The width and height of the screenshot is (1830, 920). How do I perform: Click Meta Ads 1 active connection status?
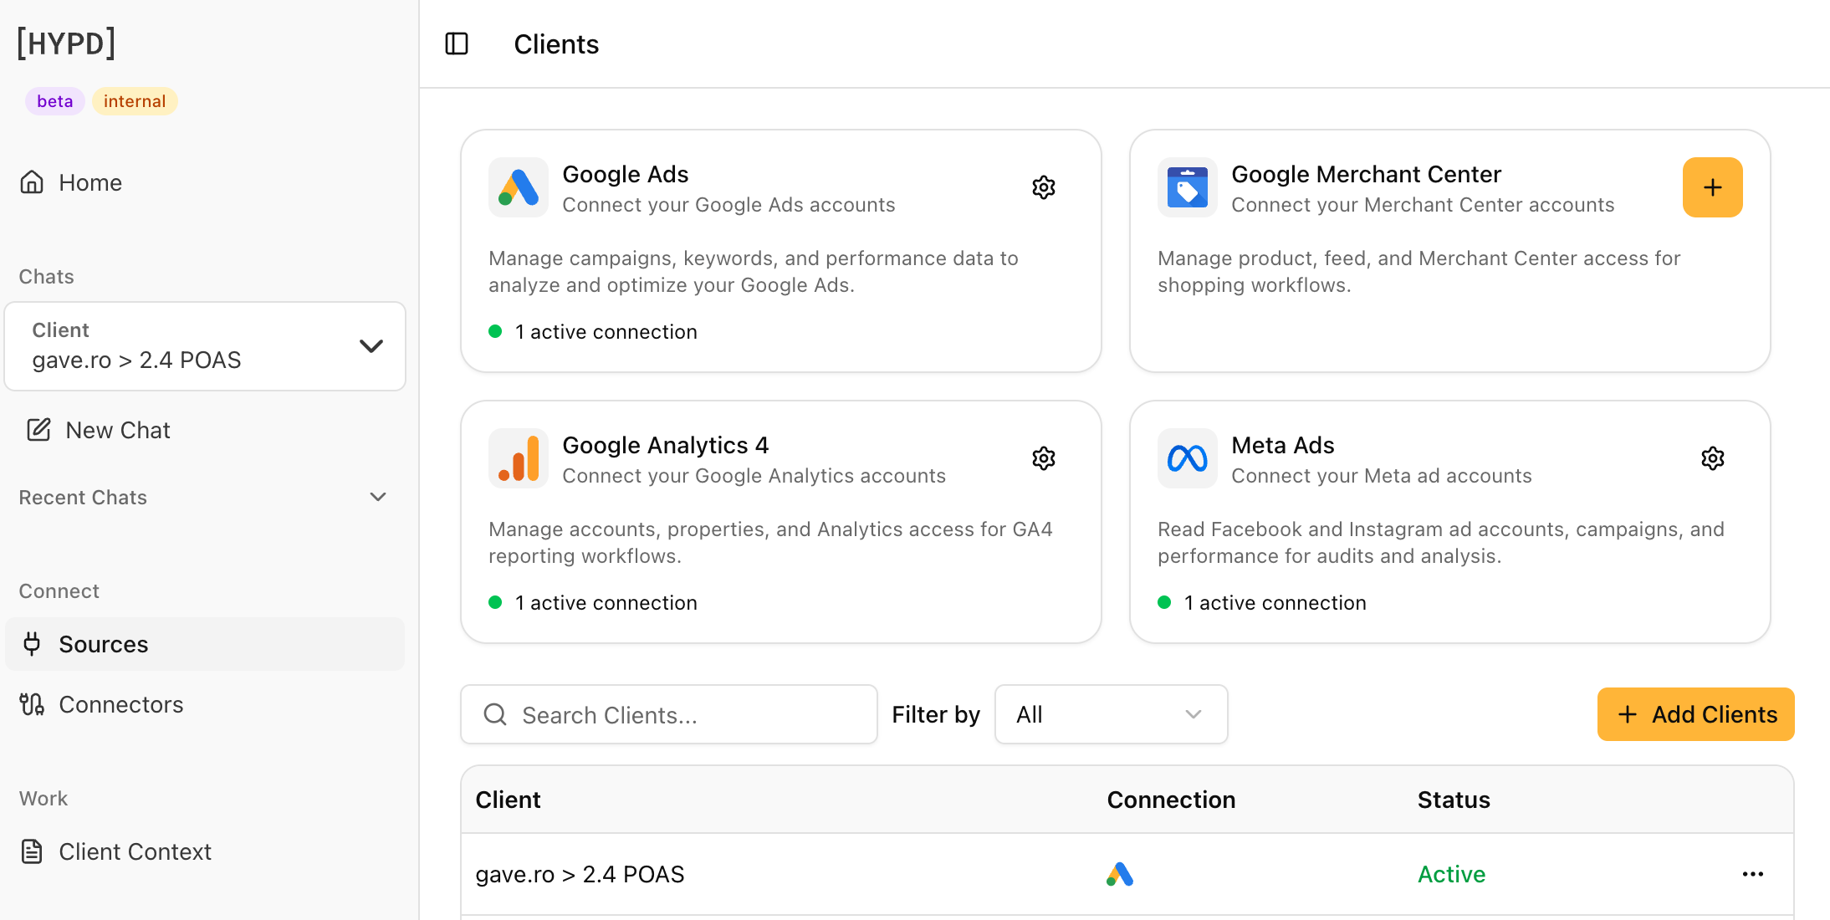1262,603
